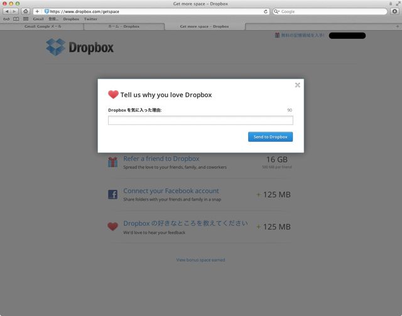Click the Send to Dropbox button
Screen dimensions: 402x316
pos(270,137)
